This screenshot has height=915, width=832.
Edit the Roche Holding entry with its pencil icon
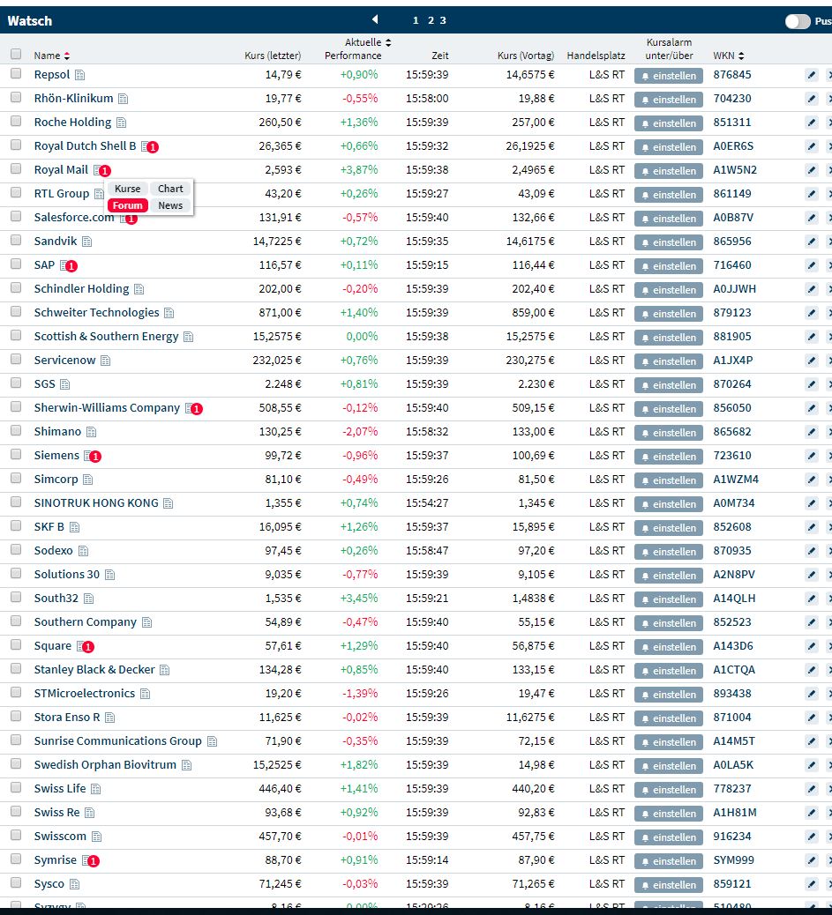(812, 123)
